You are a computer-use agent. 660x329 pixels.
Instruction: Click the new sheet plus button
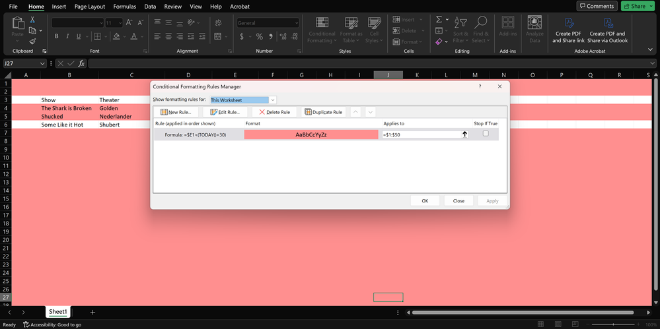[92, 313]
